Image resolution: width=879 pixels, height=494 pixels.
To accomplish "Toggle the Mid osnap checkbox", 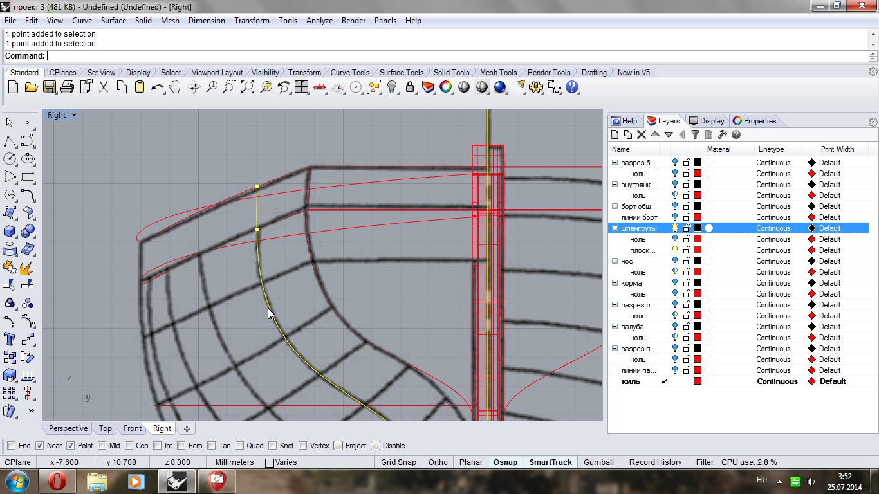I will click(x=102, y=446).
